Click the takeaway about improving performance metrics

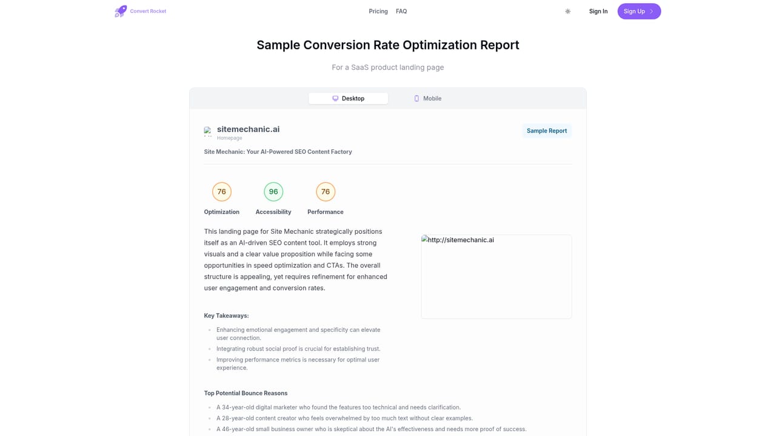(298, 364)
